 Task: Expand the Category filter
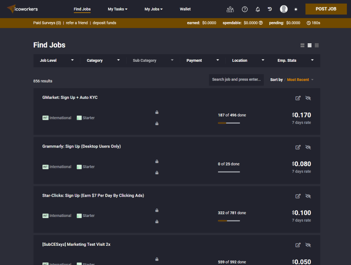click(x=103, y=60)
